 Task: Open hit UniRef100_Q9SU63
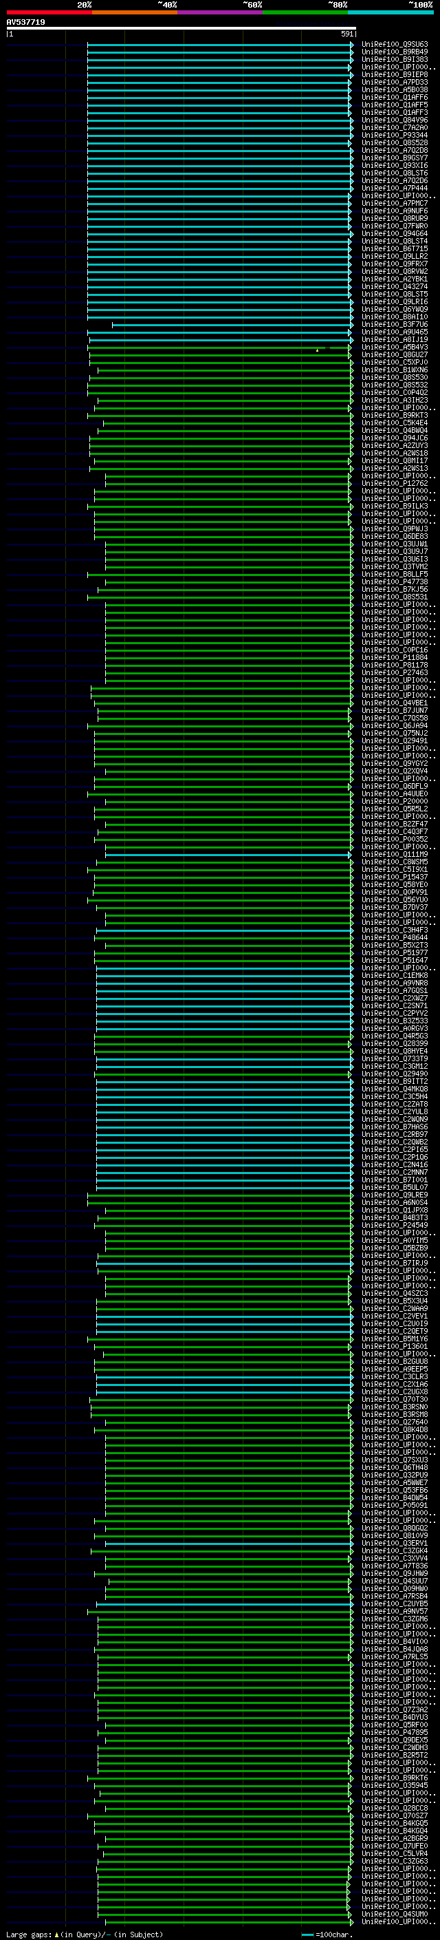click(x=395, y=45)
